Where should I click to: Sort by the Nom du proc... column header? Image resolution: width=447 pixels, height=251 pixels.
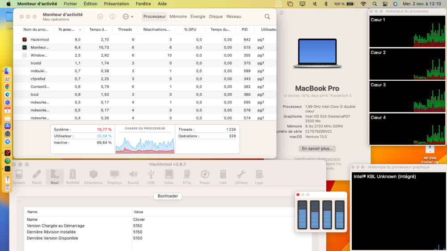point(36,29)
